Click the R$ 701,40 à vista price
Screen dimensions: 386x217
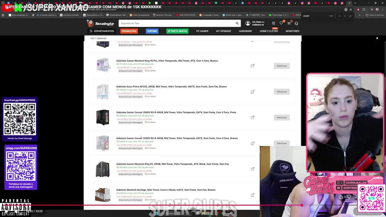point(135,64)
